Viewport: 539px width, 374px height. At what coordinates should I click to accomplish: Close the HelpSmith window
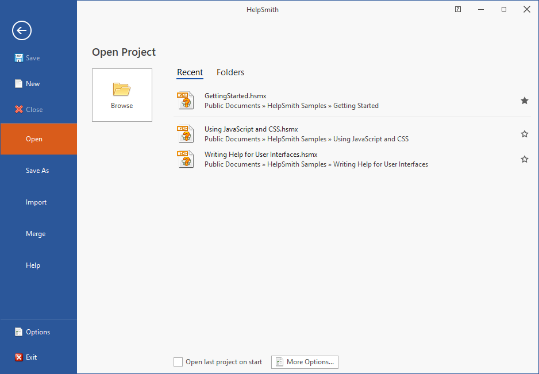pos(526,9)
